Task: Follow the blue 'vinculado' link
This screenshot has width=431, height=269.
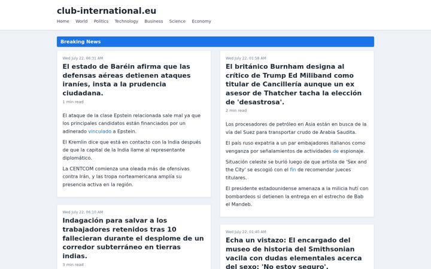Action: point(100,131)
